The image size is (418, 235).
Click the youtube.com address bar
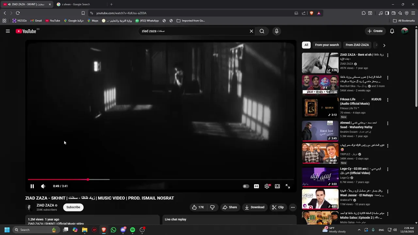click(x=193, y=13)
